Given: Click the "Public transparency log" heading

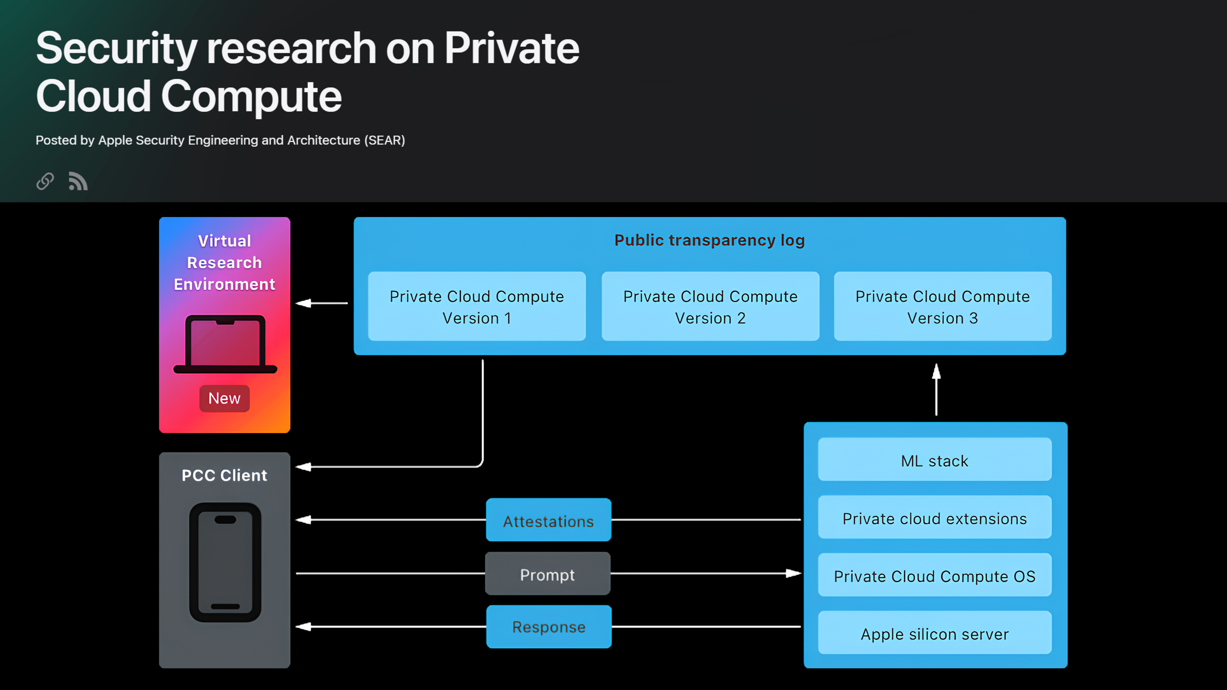Looking at the screenshot, I should pos(710,240).
